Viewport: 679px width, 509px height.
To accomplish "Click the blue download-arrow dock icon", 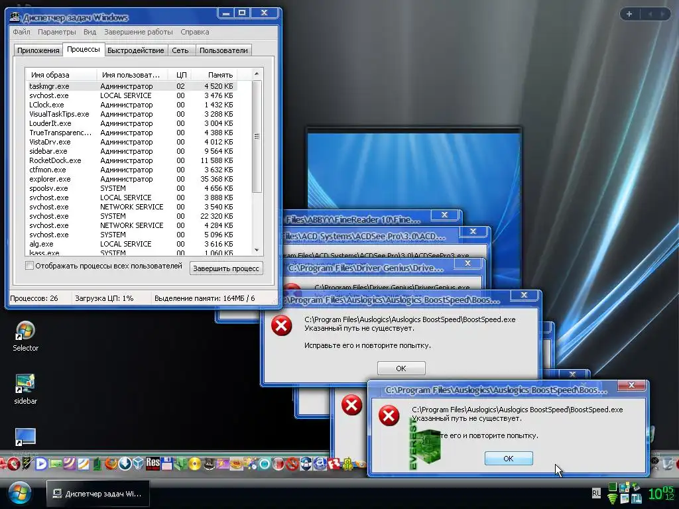I will pos(125,463).
